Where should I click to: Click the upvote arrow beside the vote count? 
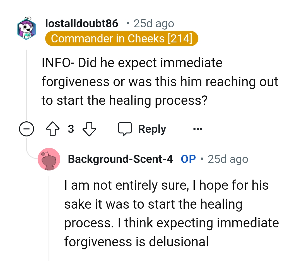(x=53, y=129)
